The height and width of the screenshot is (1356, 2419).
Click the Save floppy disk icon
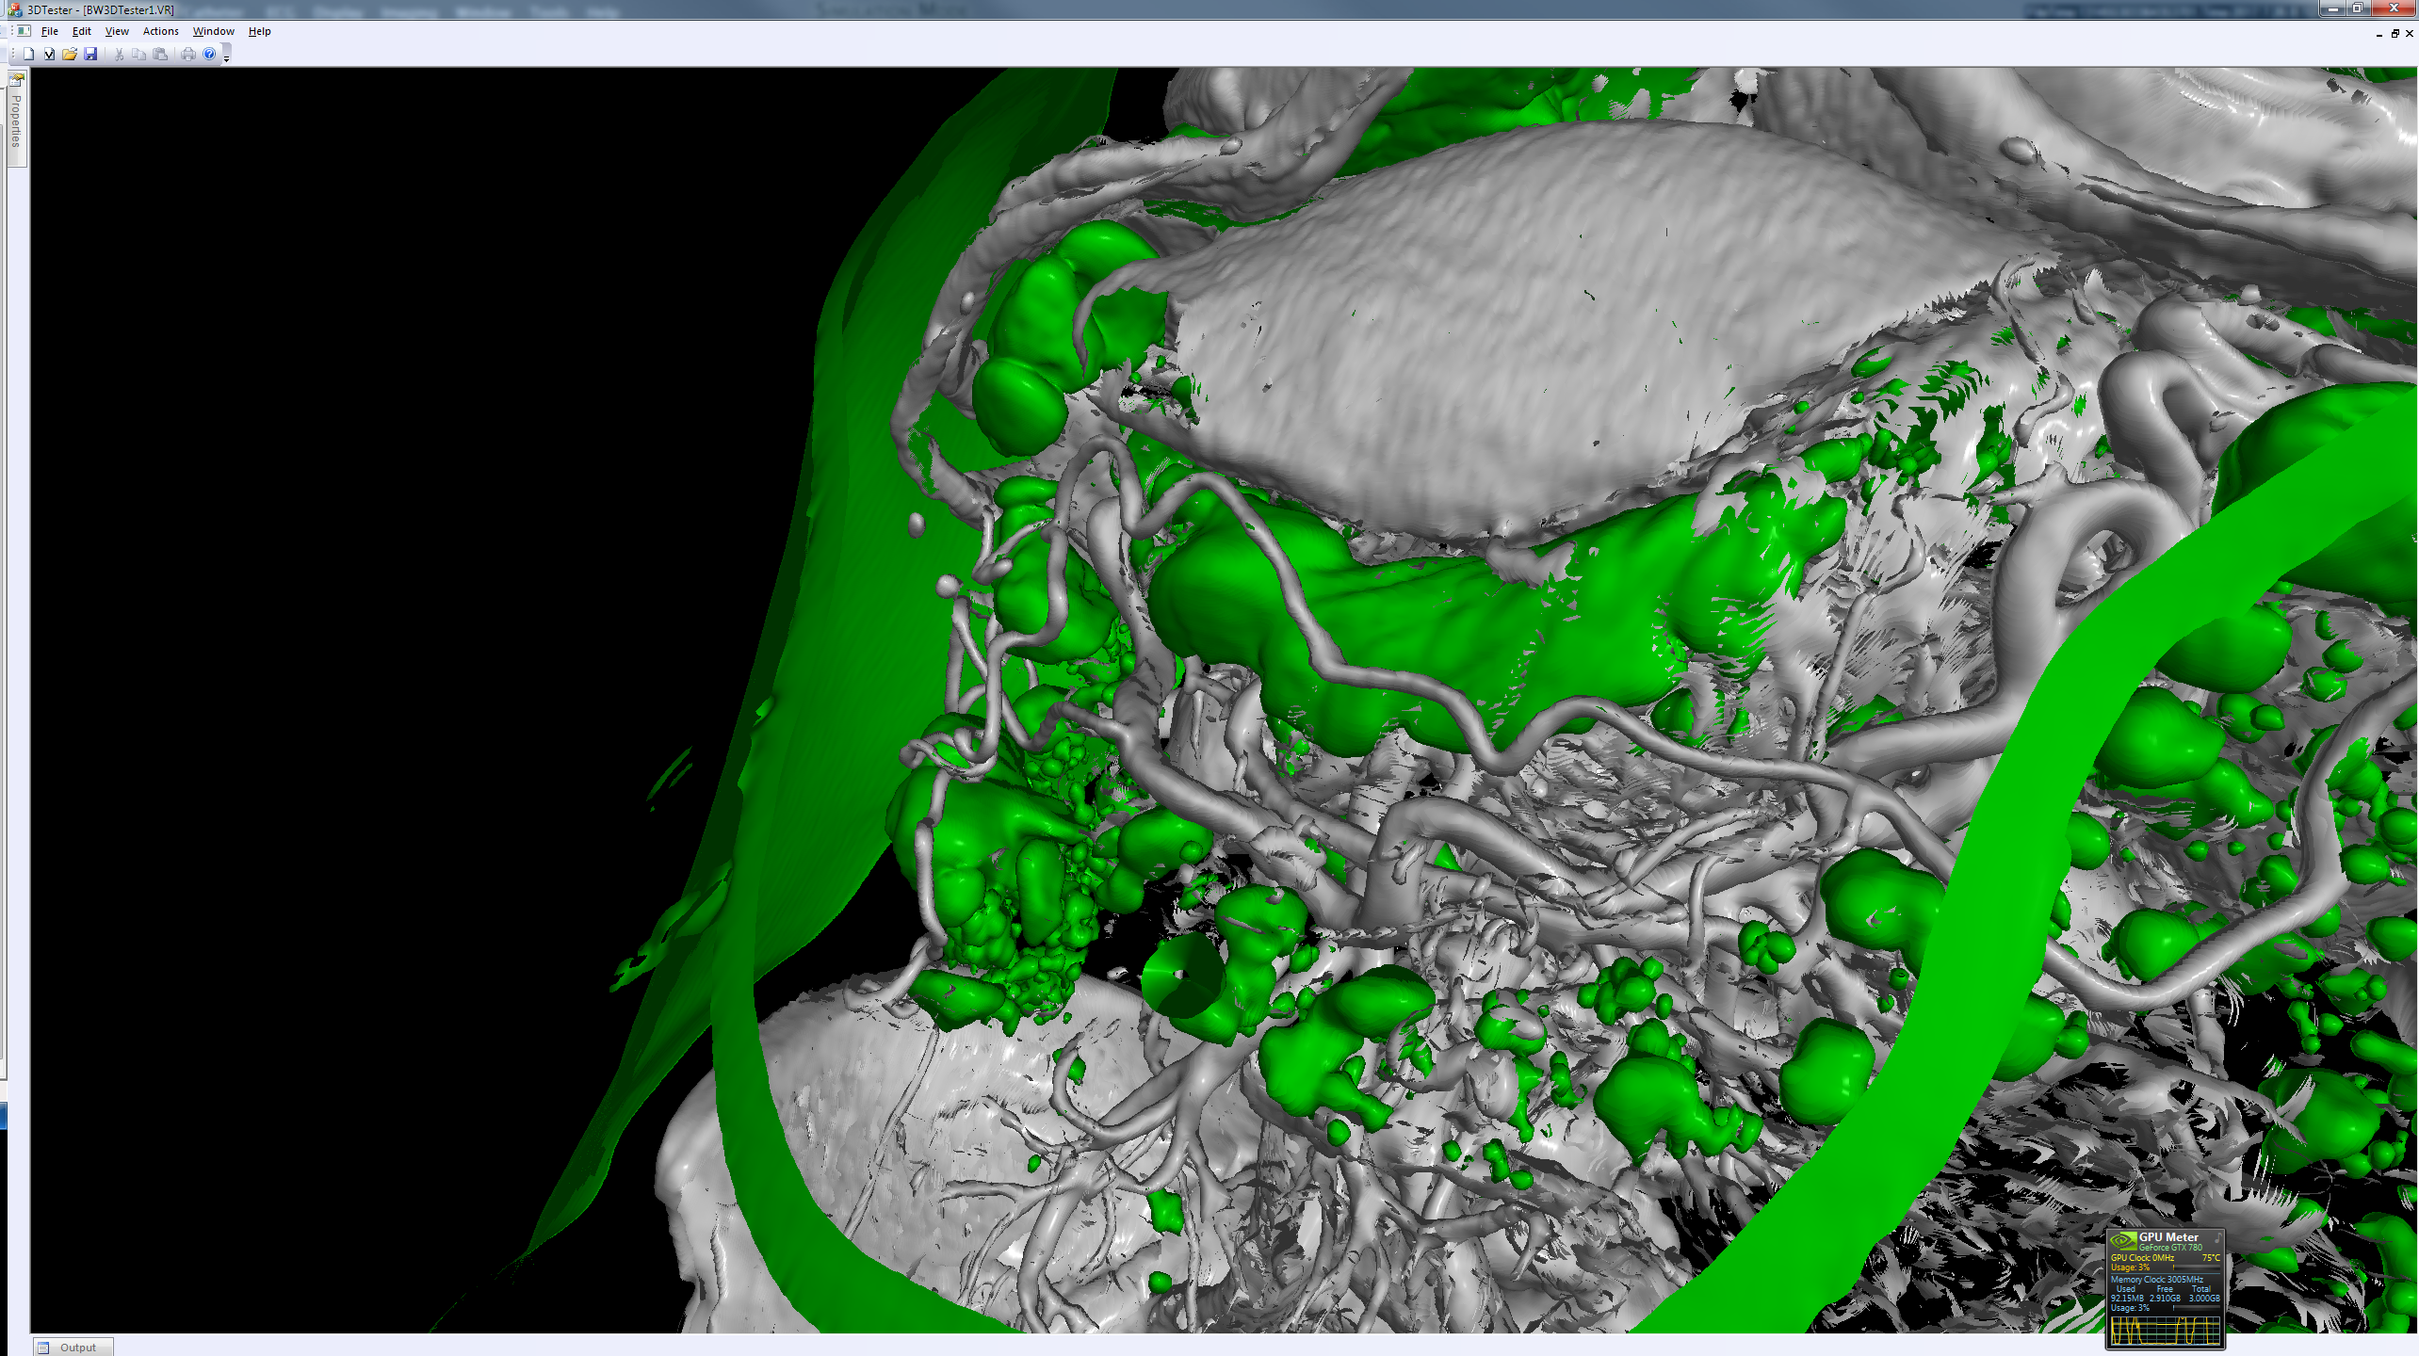pyautogui.click(x=90, y=54)
